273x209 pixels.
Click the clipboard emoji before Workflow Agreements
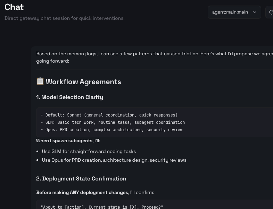pyautogui.click(x=40, y=81)
